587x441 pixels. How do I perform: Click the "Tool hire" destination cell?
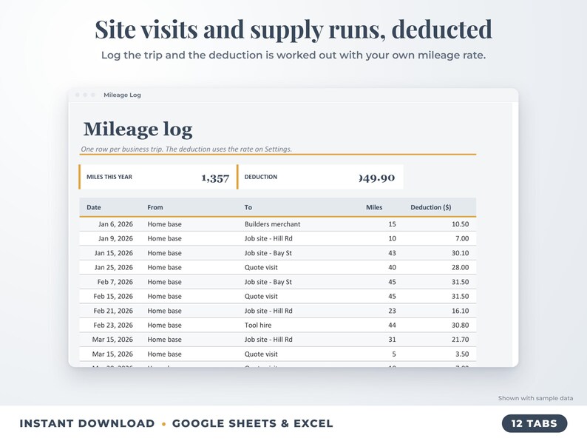(x=258, y=325)
